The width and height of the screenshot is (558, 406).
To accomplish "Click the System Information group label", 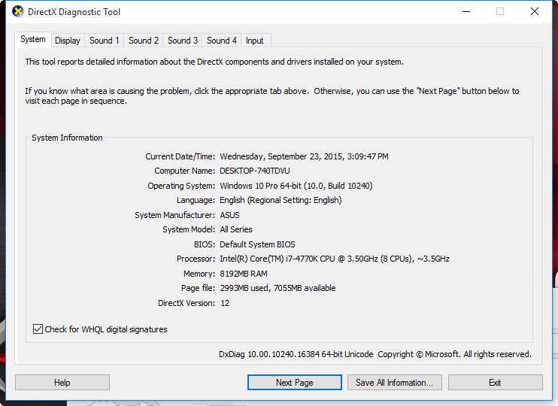I will [67, 138].
